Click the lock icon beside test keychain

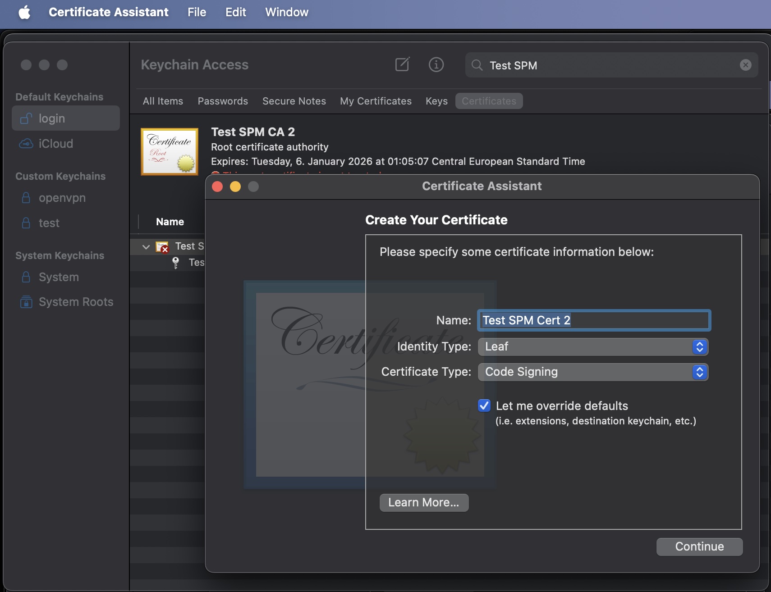(x=26, y=223)
